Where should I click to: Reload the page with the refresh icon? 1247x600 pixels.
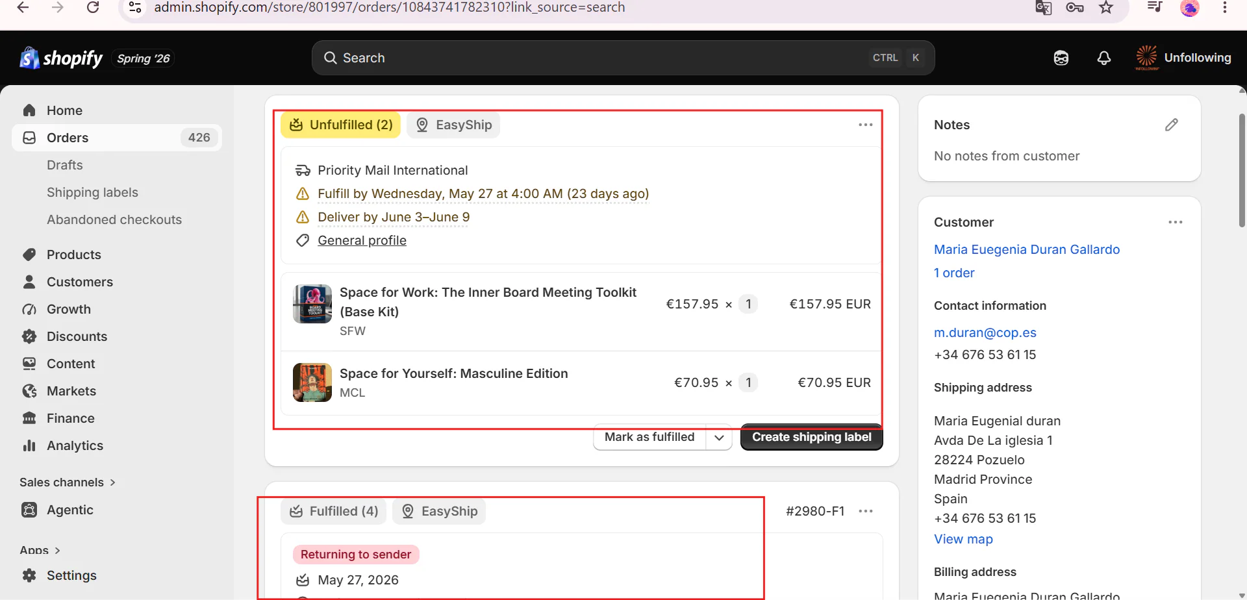click(93, 7)
